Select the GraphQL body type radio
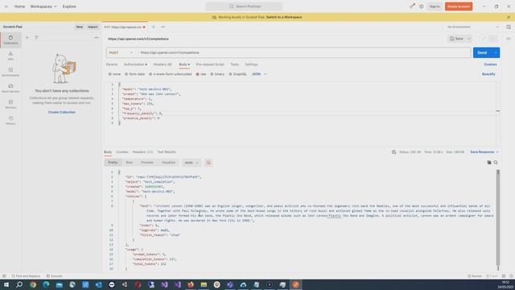 tap(238, 74)
